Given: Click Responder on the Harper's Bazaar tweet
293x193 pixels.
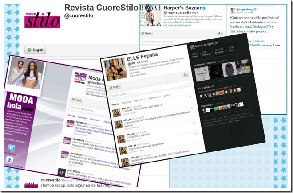Looking at the screenshot, I should [x=258, y=41].
